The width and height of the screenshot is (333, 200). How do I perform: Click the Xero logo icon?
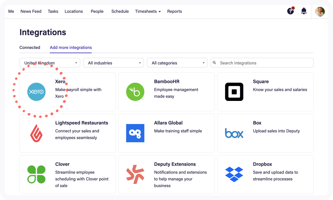(x=36, y=92)
